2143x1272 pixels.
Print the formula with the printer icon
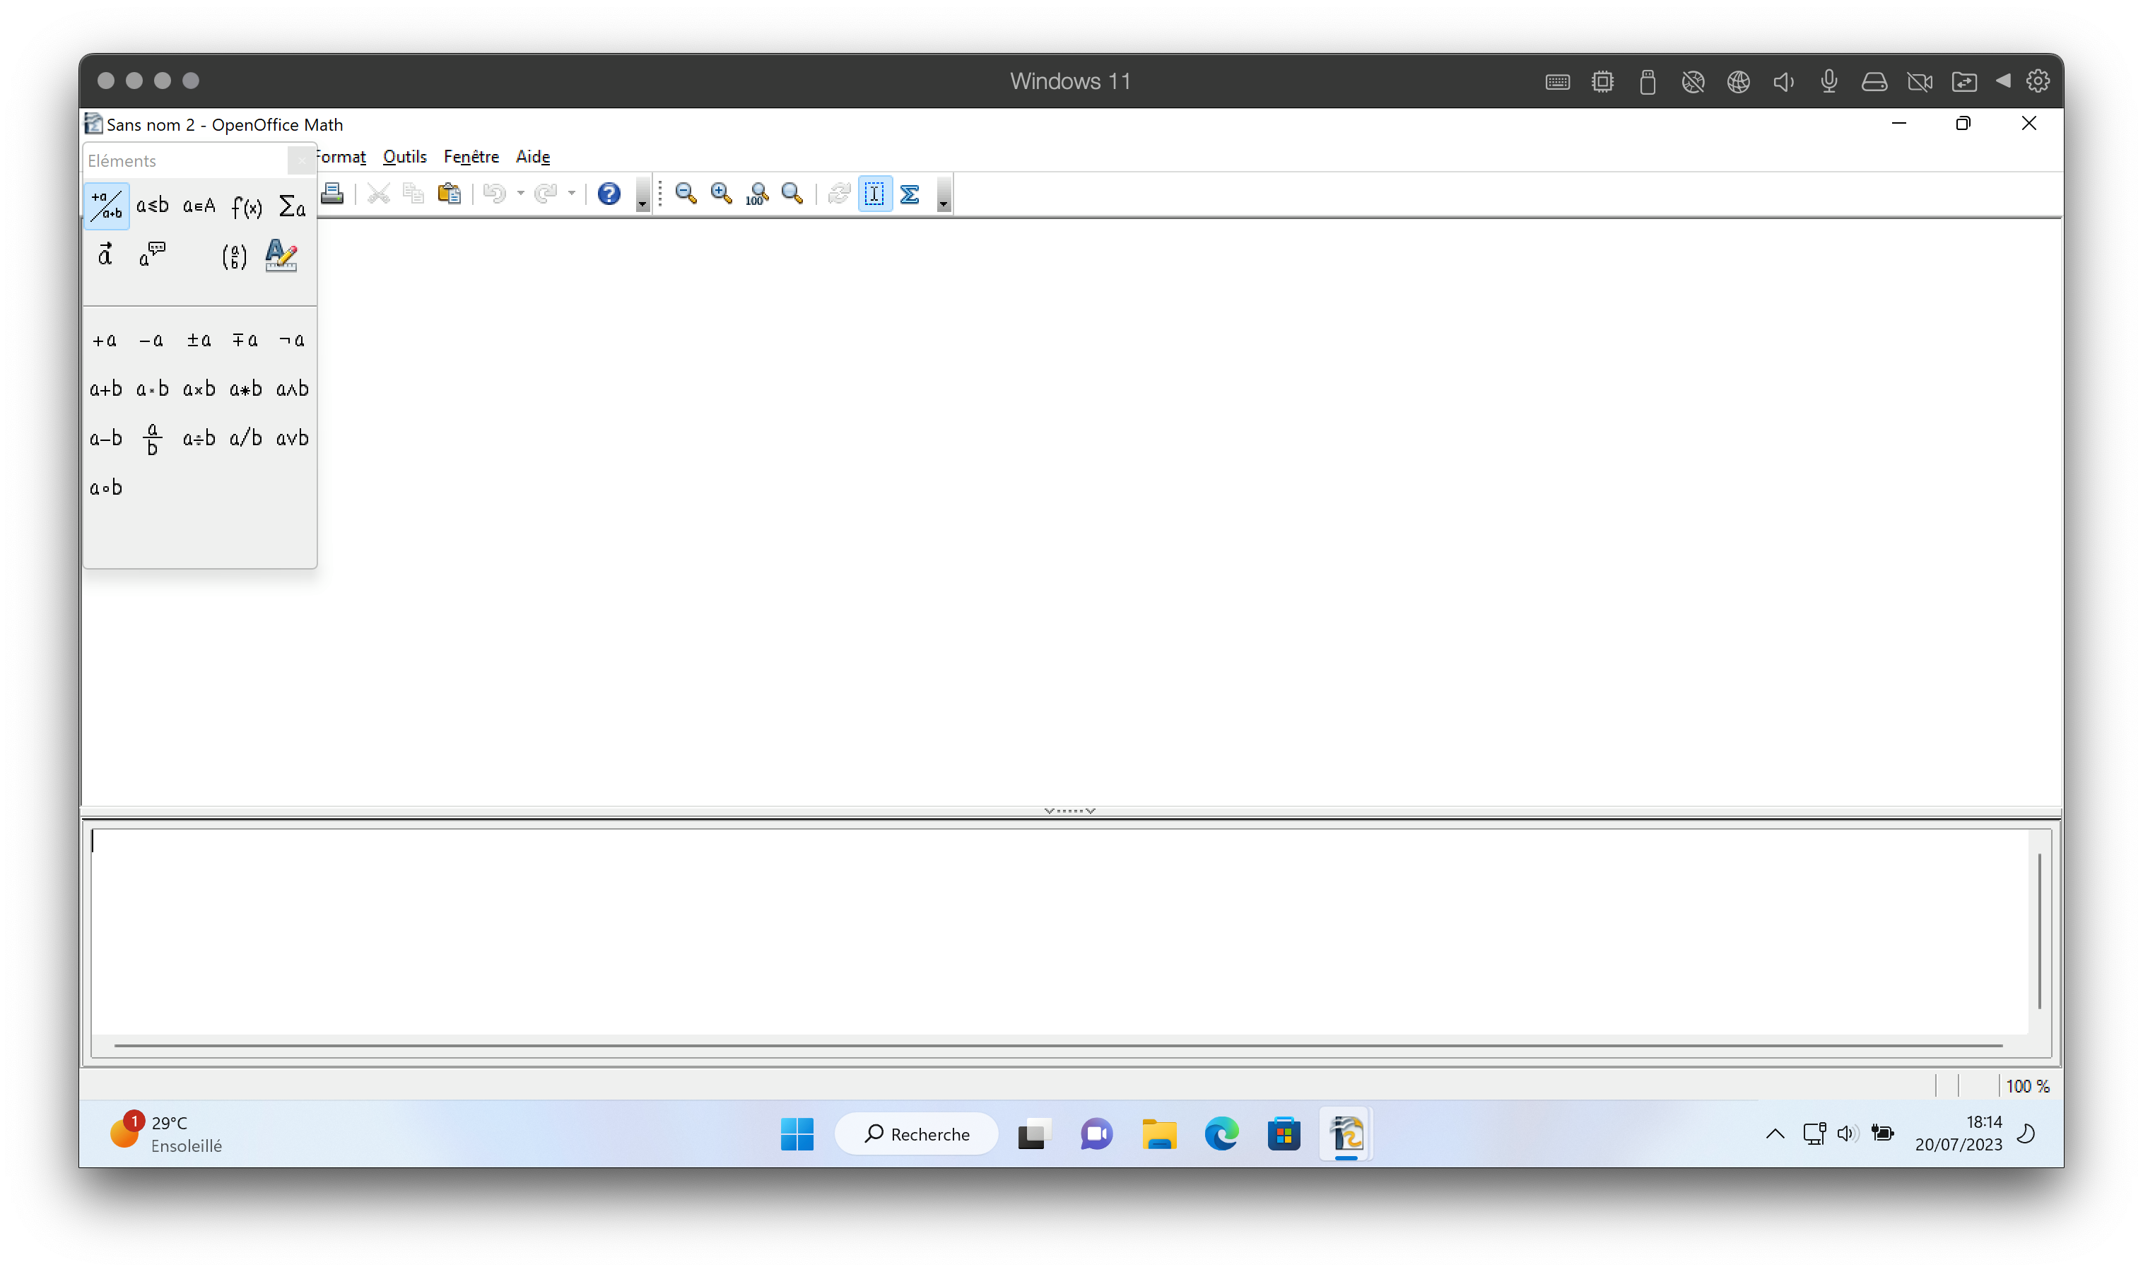[333, 194]
